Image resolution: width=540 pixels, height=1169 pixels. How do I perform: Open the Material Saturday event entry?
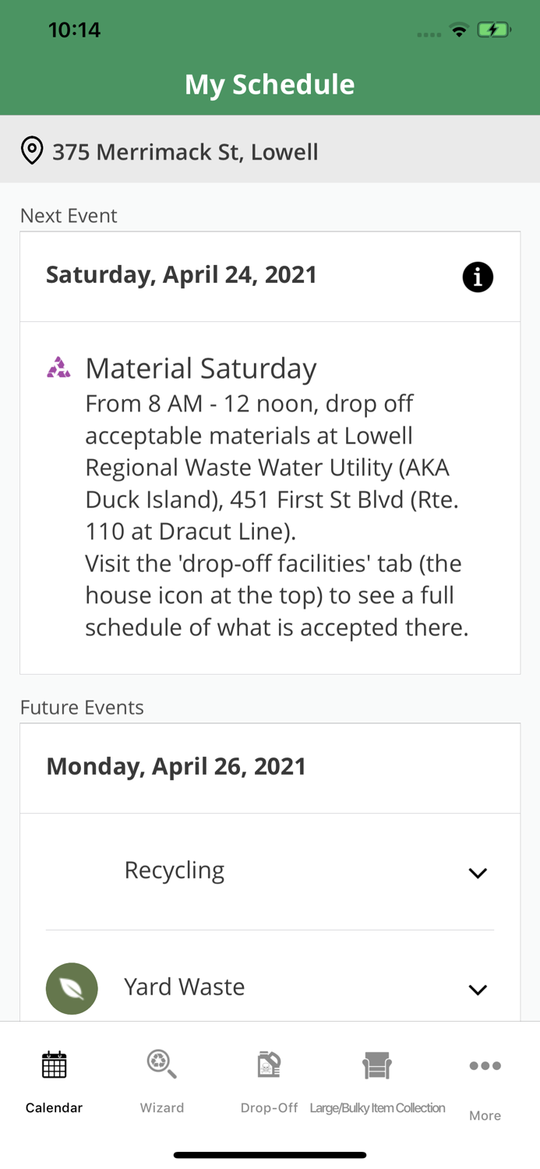pos(201,367)
